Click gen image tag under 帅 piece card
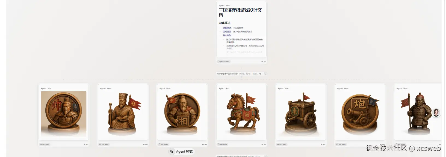This screenshot has width=446, height=157. pos(45,144)
